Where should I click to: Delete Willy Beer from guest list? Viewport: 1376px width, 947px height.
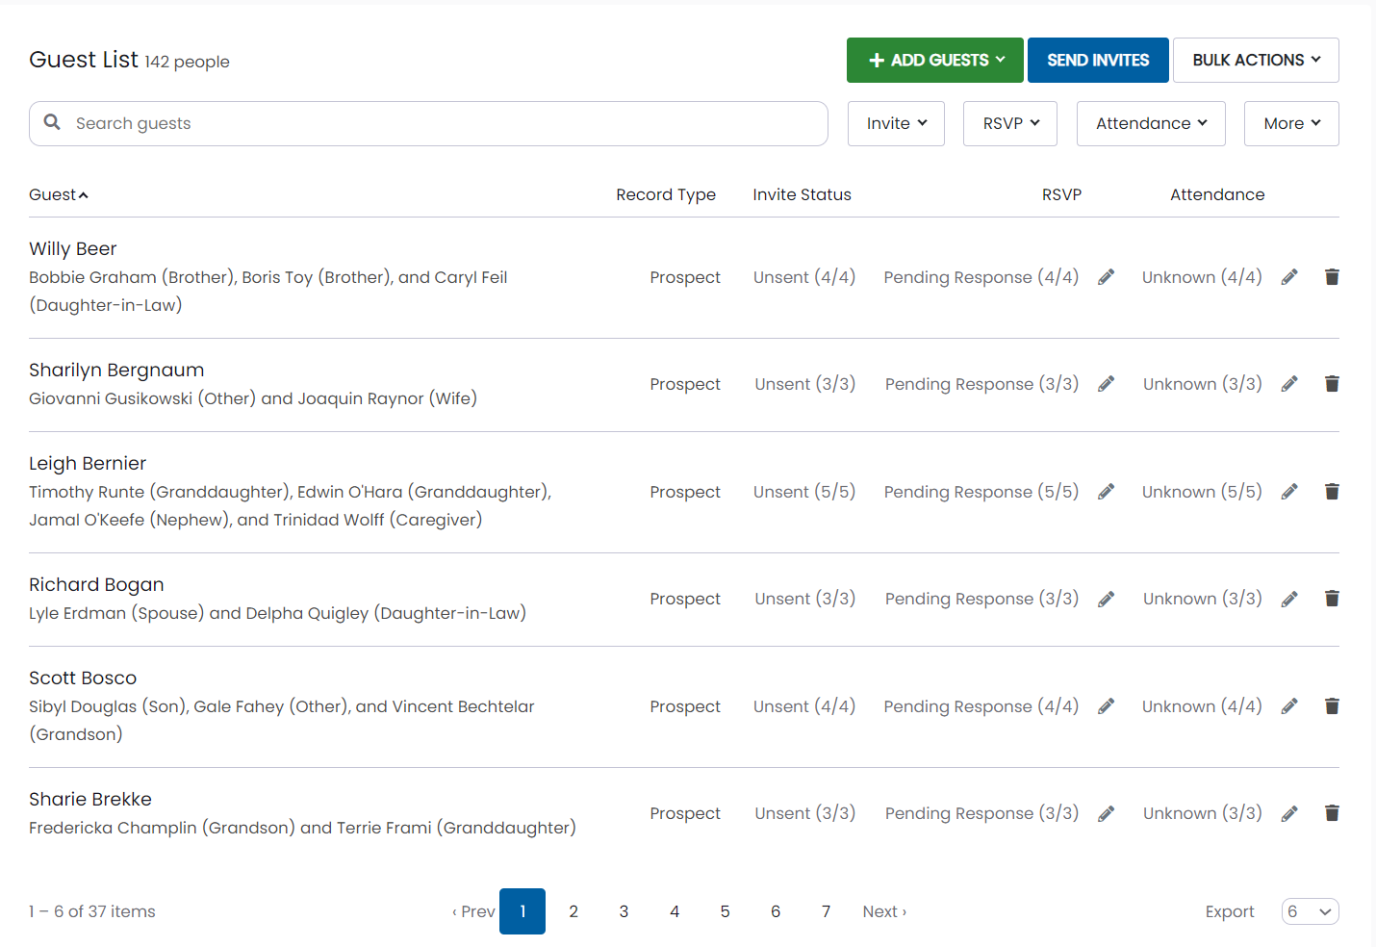click(x=1332, y=277)
